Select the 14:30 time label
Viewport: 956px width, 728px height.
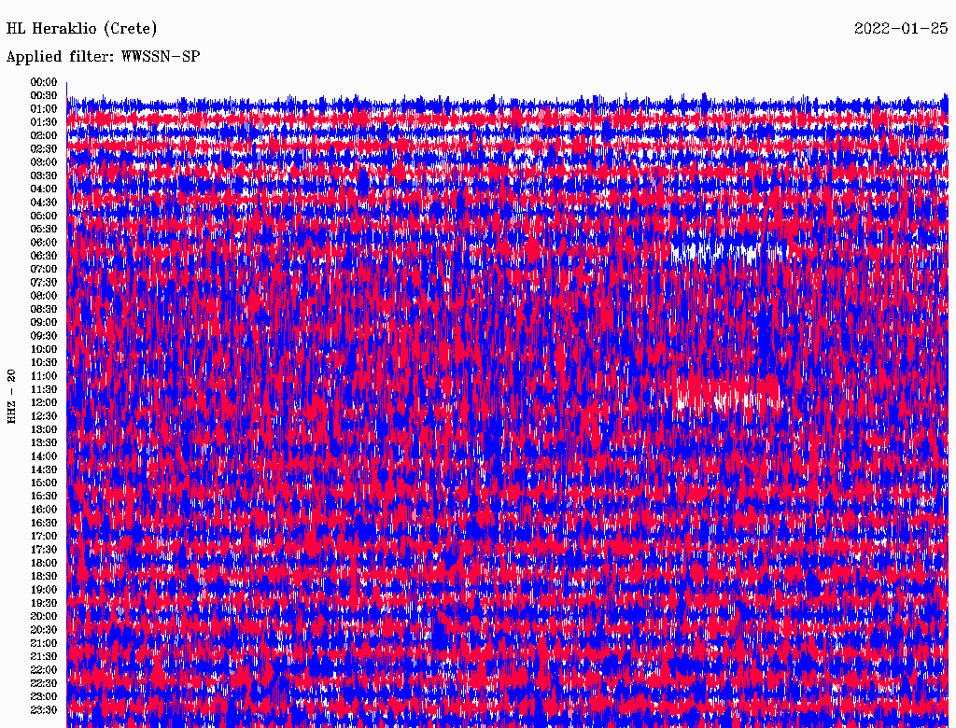click(x=44, y=469)
